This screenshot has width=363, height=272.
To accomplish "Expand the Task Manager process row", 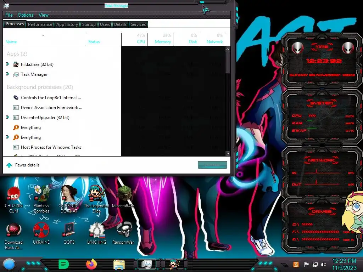I will click(7, 74).
